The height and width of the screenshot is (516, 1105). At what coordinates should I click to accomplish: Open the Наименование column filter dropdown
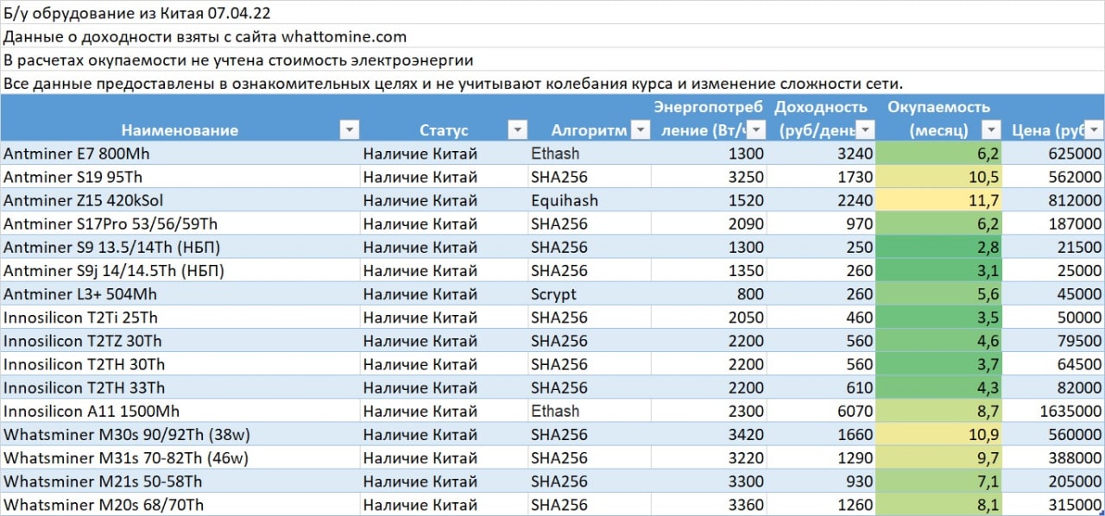click(x=349, y=130)
